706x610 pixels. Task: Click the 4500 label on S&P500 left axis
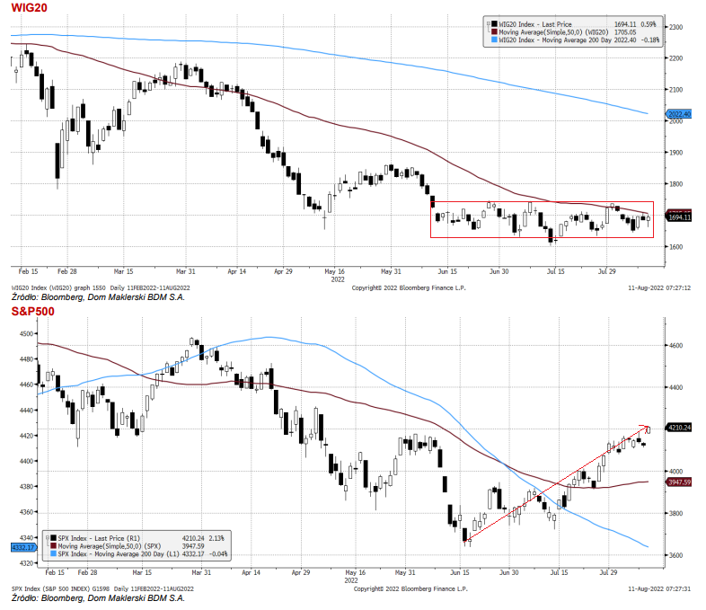pyautogui.click(x=27, y=333)
